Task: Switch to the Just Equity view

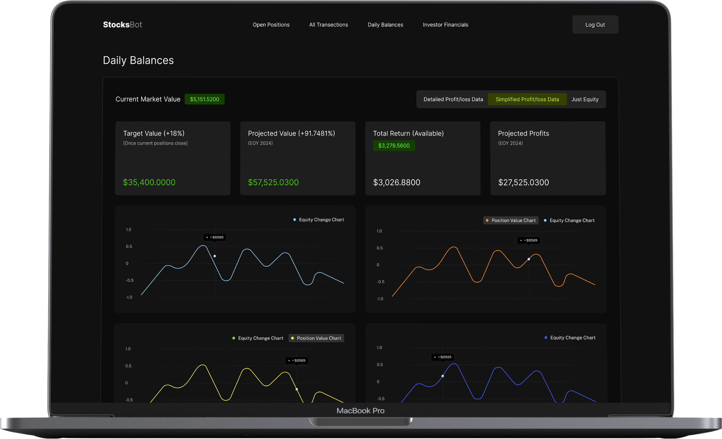Action: 585,100
